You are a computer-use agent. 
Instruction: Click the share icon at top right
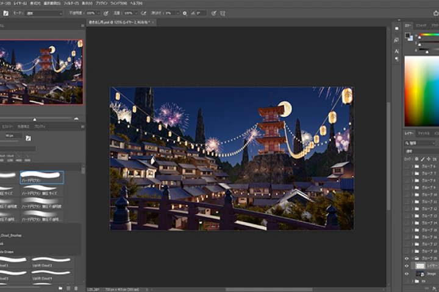pyautogui.click(x=435, y=13)
